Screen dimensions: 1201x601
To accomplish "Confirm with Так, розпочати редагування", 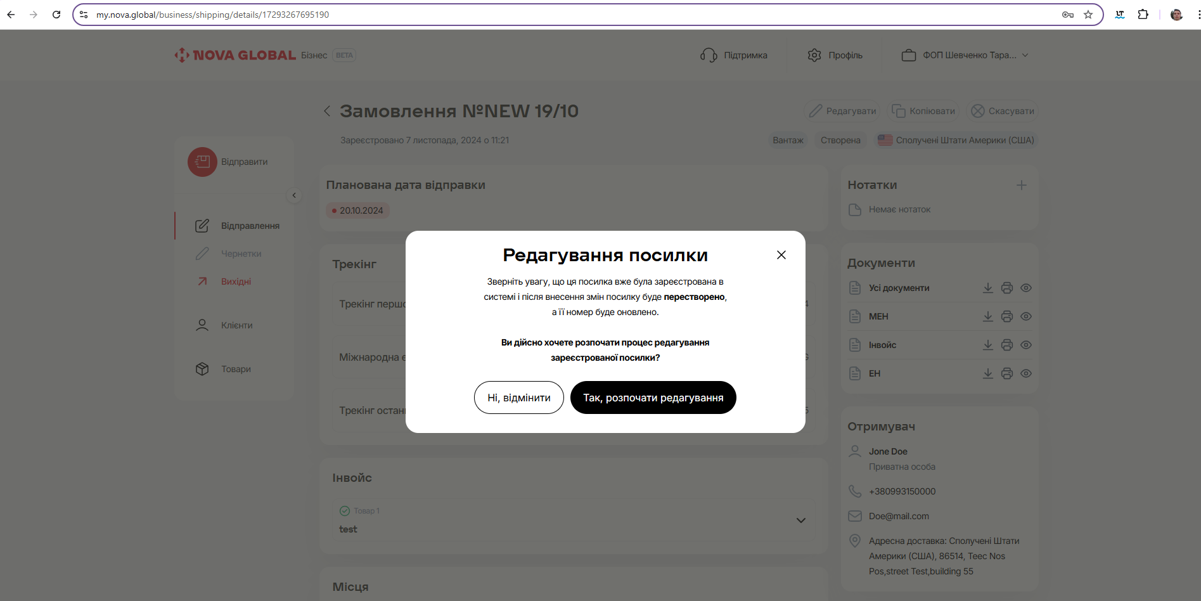I will 653,397.
